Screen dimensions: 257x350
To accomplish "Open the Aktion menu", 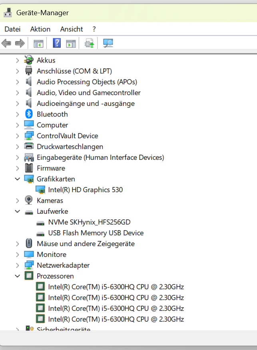I will pos(40,29).
